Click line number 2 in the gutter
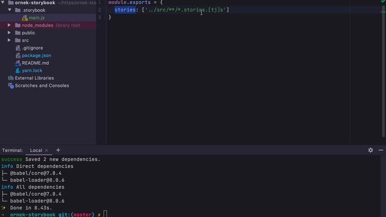Image resolution: width=386 pixels, height=217 pixels. click(x=100, y=10)
